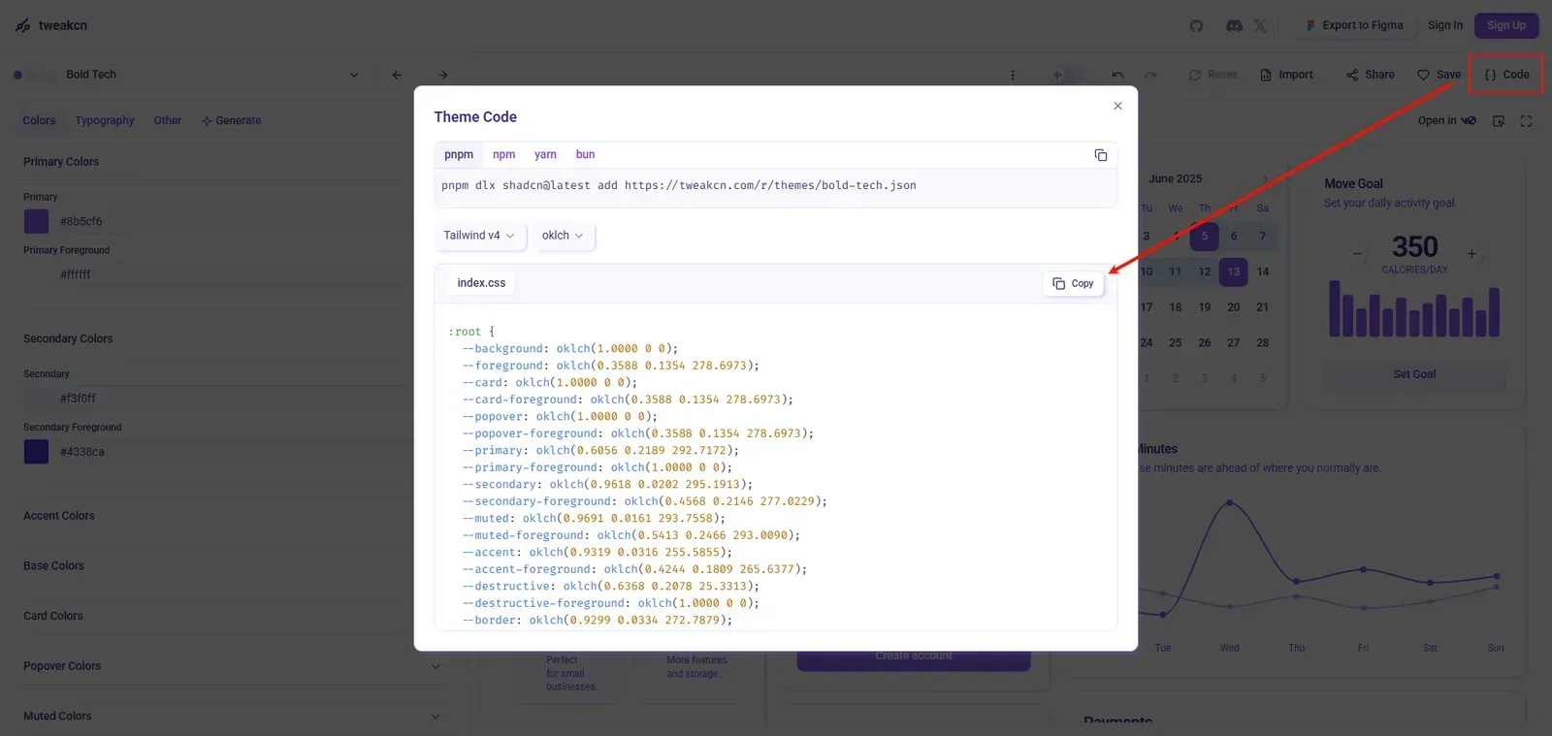Open the Generate tab

231,121
